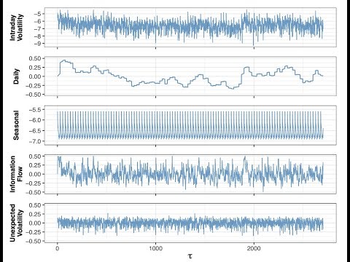Viewport: 350px width, 262px height.
Task: Click the x-axis tick label '0'
Action: click(58, 248)
